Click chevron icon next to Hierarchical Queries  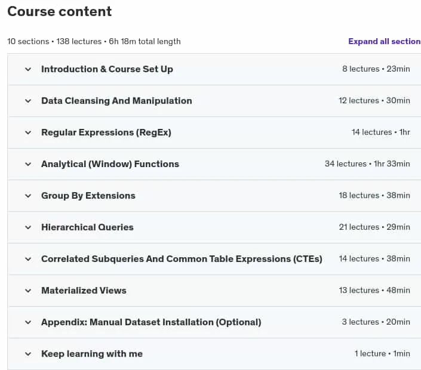28,227
